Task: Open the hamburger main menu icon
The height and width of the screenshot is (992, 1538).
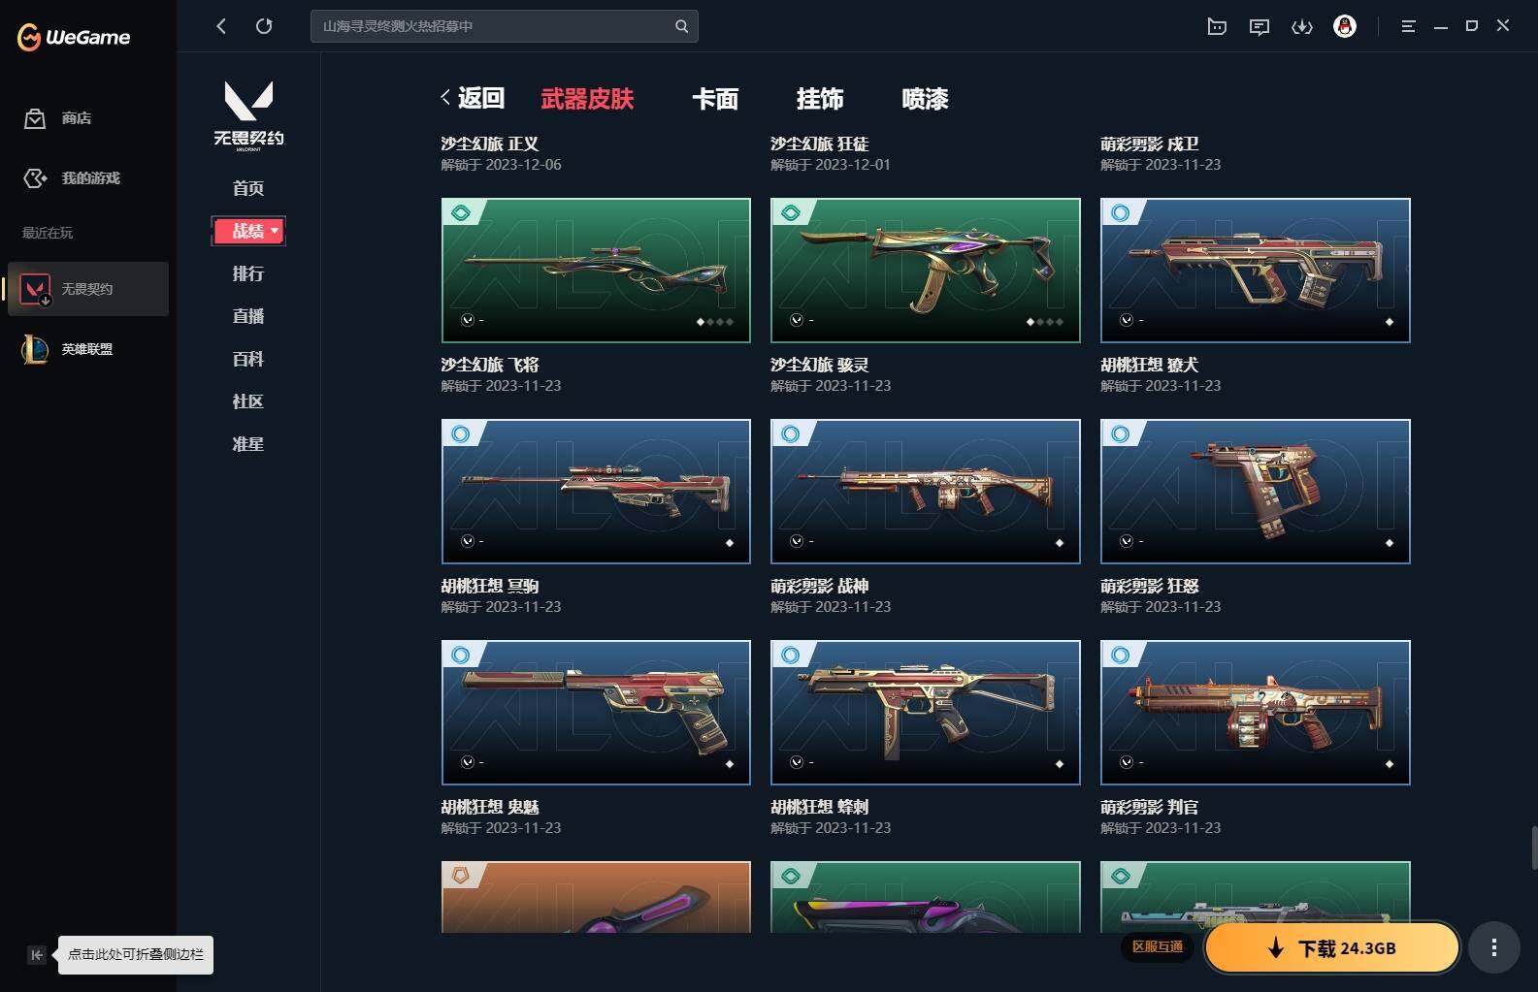Action: pos(1408,26)
